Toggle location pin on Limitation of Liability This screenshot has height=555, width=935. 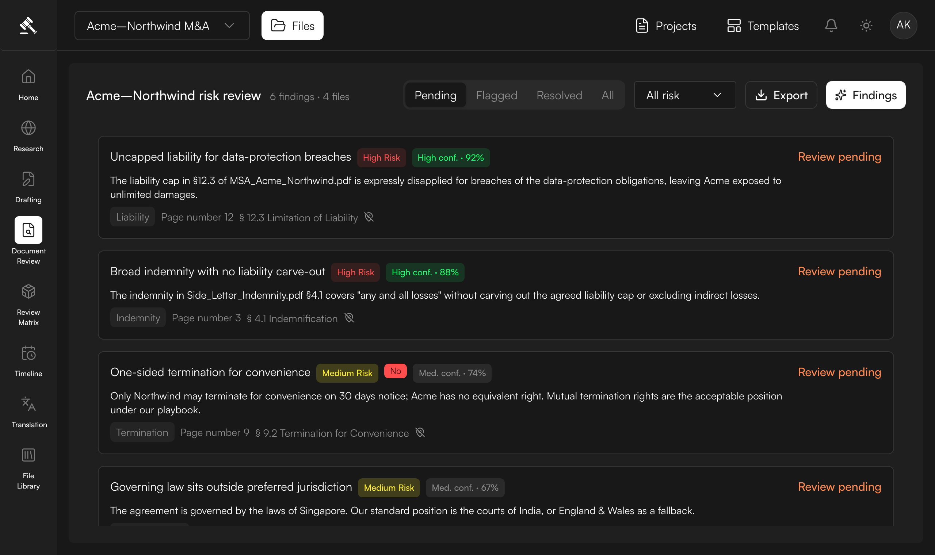click(x=369, y=217)
